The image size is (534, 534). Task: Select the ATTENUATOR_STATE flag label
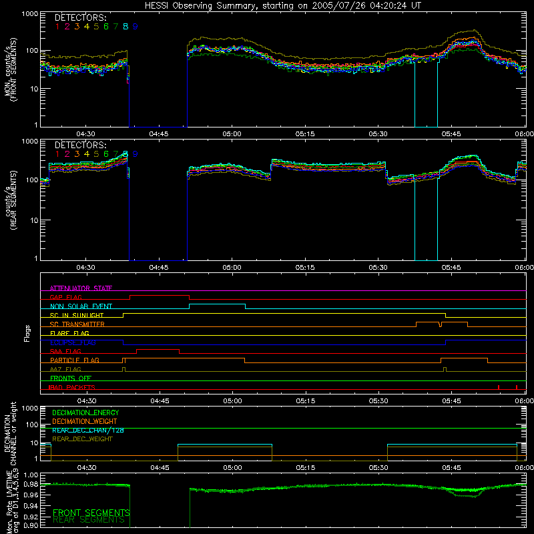(x=81, y=288)
